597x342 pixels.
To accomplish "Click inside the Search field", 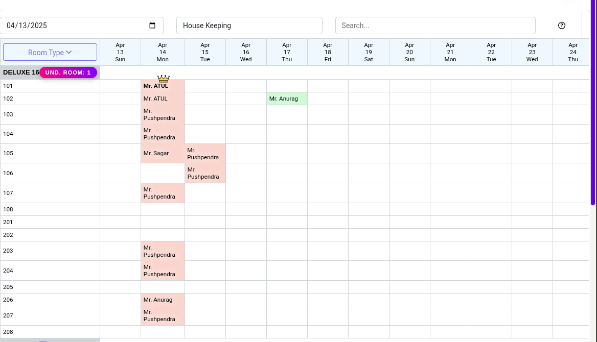I will pyautogui.click(x=435, y=25).
